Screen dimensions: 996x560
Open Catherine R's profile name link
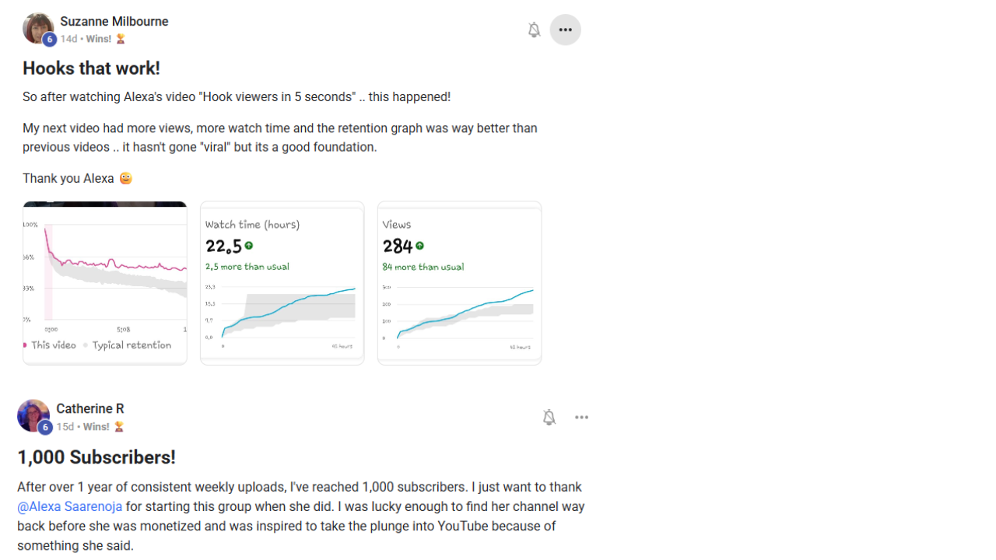(90, 409)
